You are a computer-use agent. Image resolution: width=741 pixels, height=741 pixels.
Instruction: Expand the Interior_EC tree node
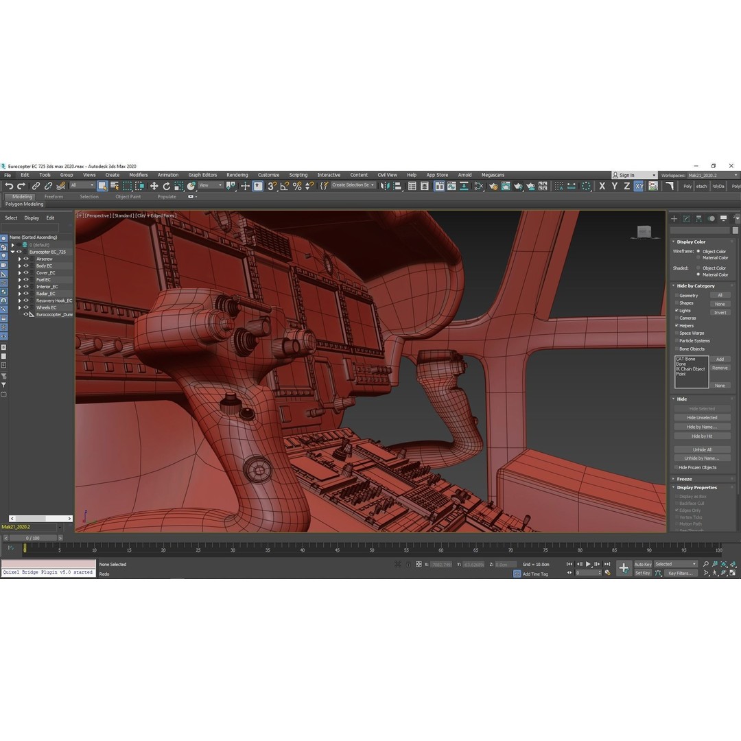[20, 287]
